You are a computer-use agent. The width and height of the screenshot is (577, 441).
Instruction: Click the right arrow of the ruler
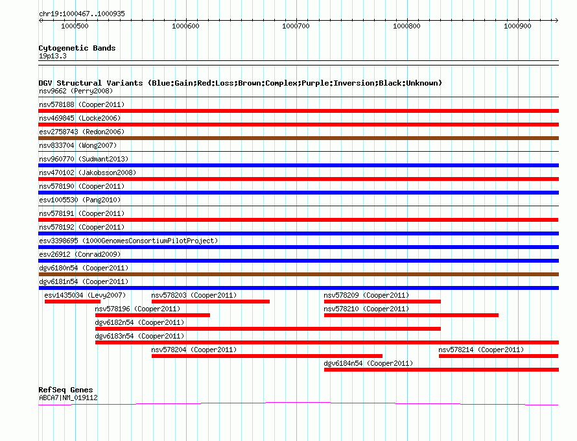(556, 20)
